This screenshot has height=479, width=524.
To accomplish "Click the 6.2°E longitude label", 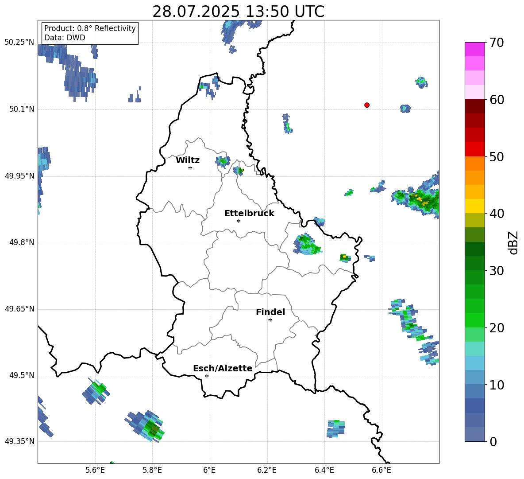I will (x=267, y=470).
